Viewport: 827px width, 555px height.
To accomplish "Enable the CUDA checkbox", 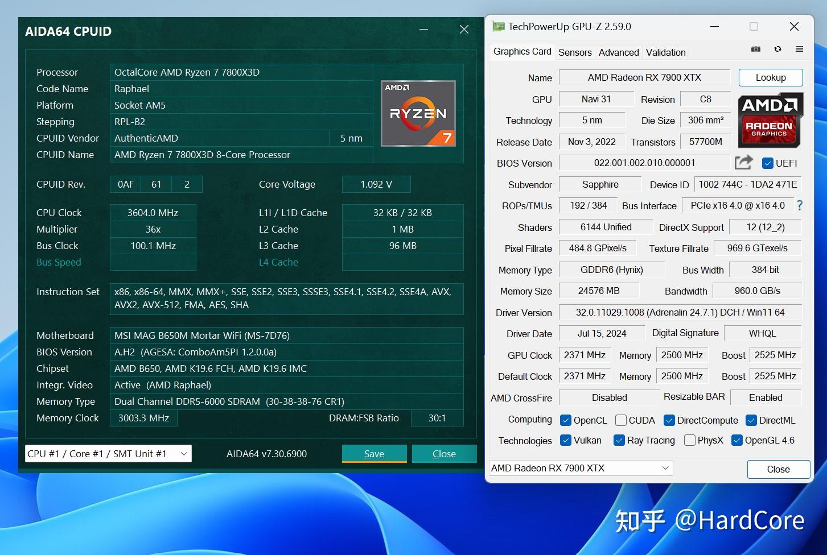I will [x=621, y=420].
